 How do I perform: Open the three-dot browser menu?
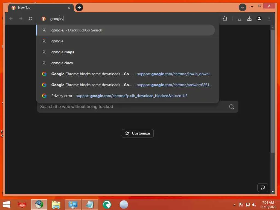[269, 19]
